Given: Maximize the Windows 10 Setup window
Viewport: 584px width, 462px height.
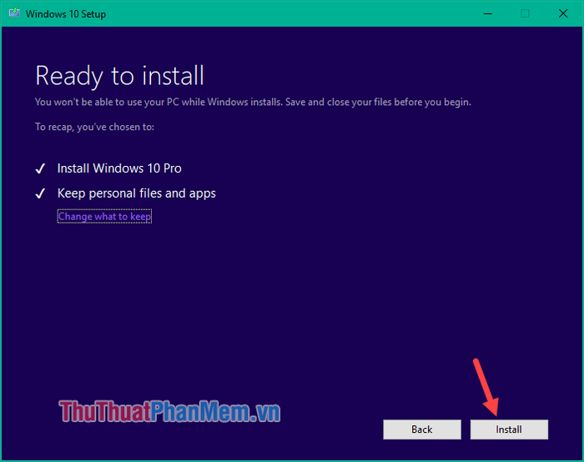Looking at the screenshot, I should pos(525,14).
